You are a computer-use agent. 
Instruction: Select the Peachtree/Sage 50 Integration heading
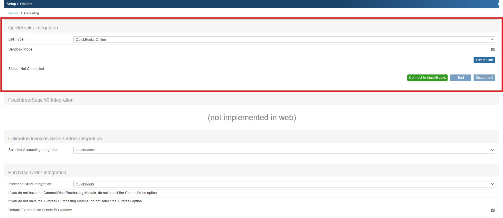41,100
